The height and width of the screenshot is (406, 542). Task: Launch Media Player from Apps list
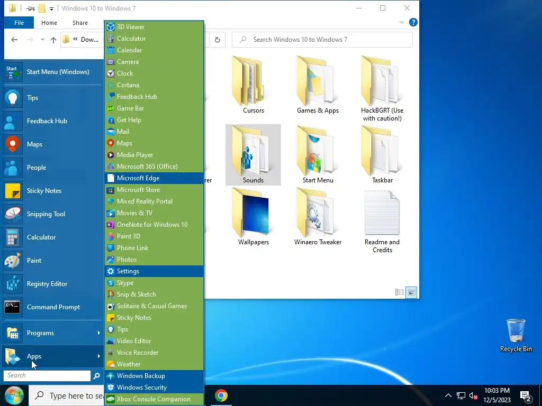(154, 155)
